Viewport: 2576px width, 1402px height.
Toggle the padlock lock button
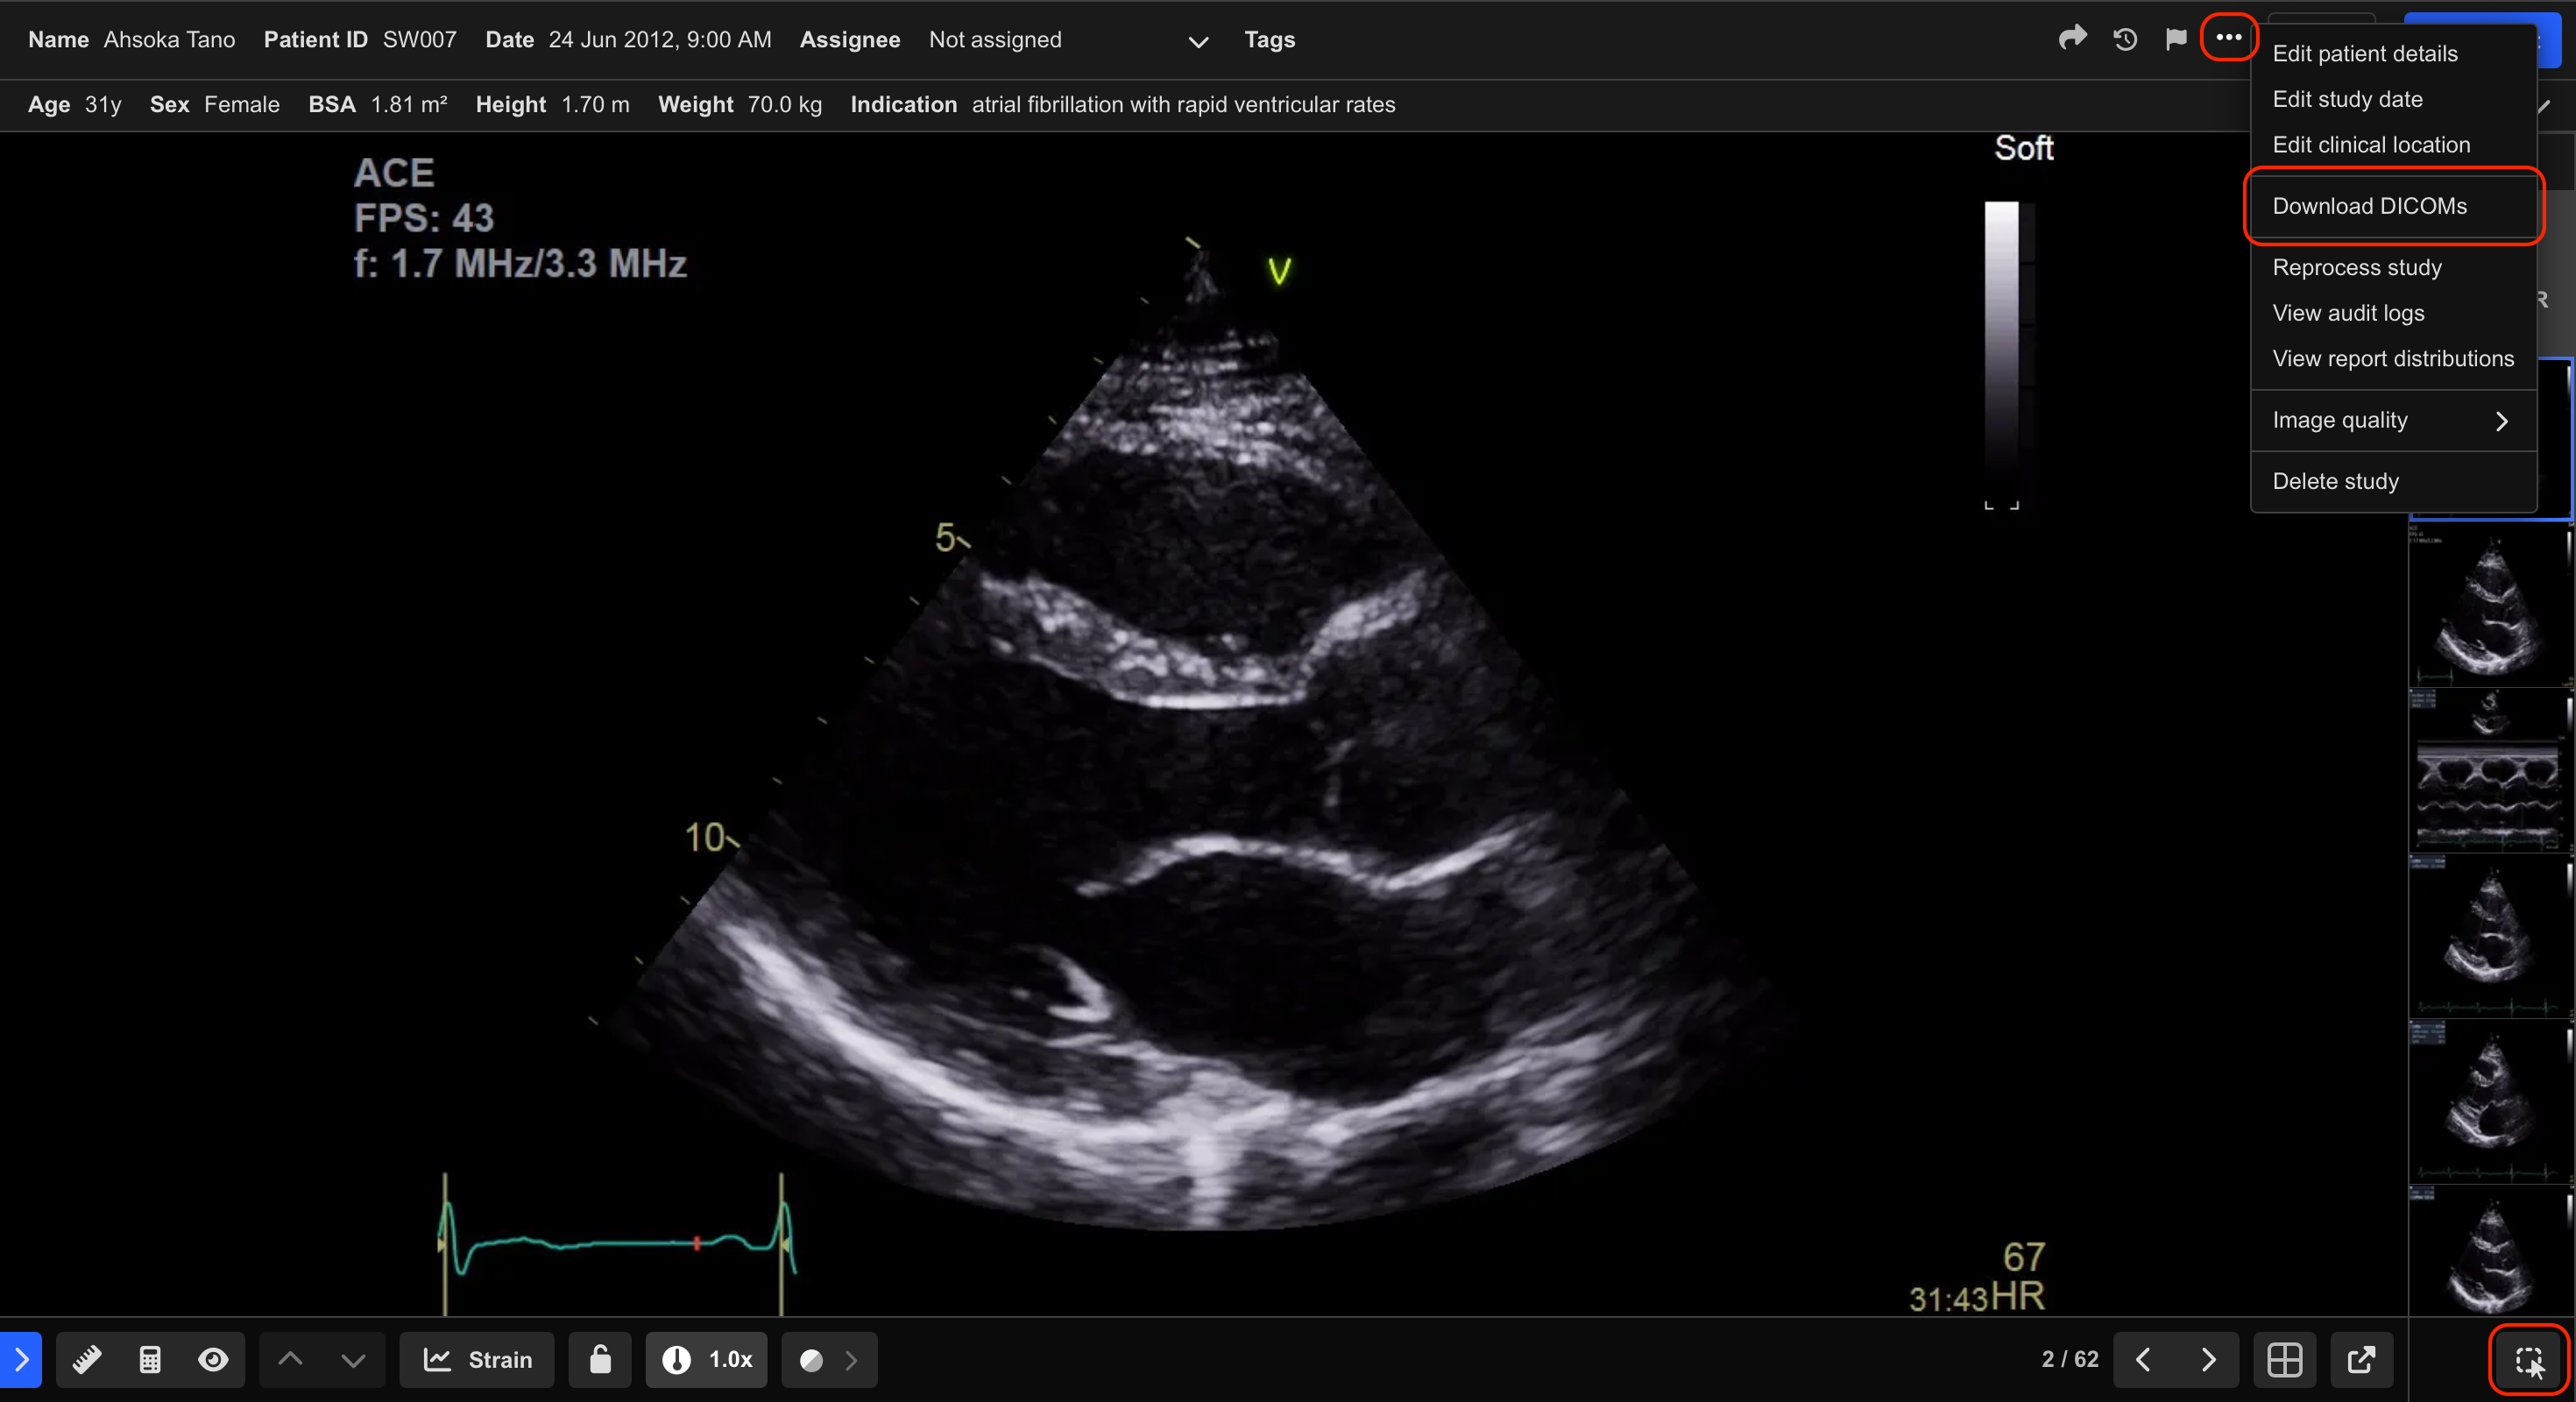click(x=600, y=1359)
